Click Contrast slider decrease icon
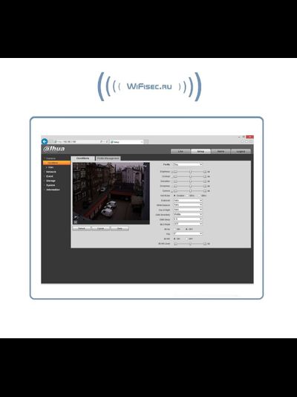 [175, 176]
